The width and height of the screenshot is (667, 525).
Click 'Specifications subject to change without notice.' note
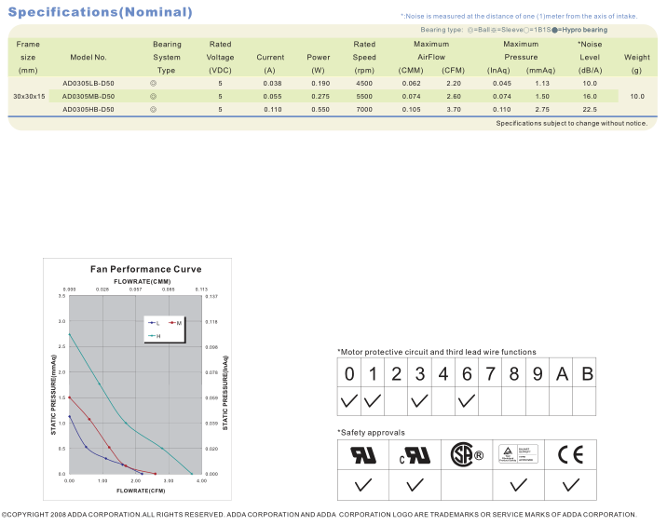click(x=572, y=123)
